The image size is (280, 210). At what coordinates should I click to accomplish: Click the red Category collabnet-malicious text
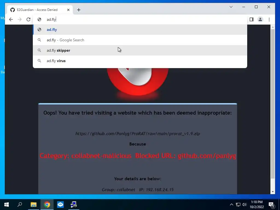(86, 156)
